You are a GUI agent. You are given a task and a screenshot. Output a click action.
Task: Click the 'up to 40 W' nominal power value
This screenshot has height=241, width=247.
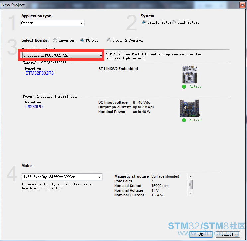(x=142, y=112)
